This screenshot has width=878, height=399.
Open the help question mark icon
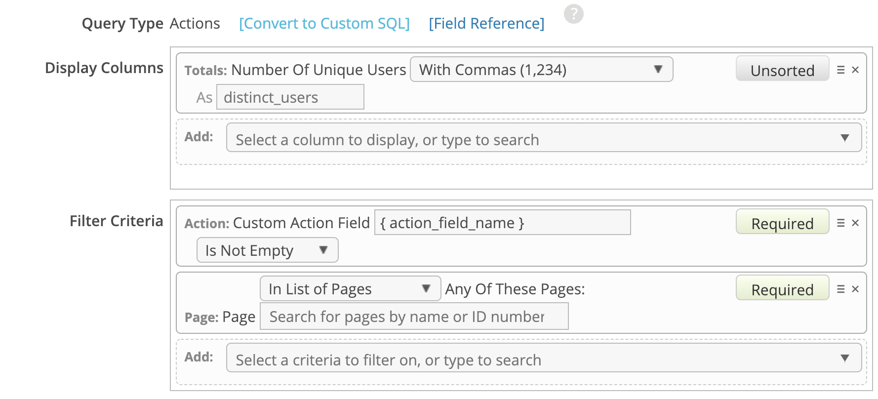[x=573, y=14]
